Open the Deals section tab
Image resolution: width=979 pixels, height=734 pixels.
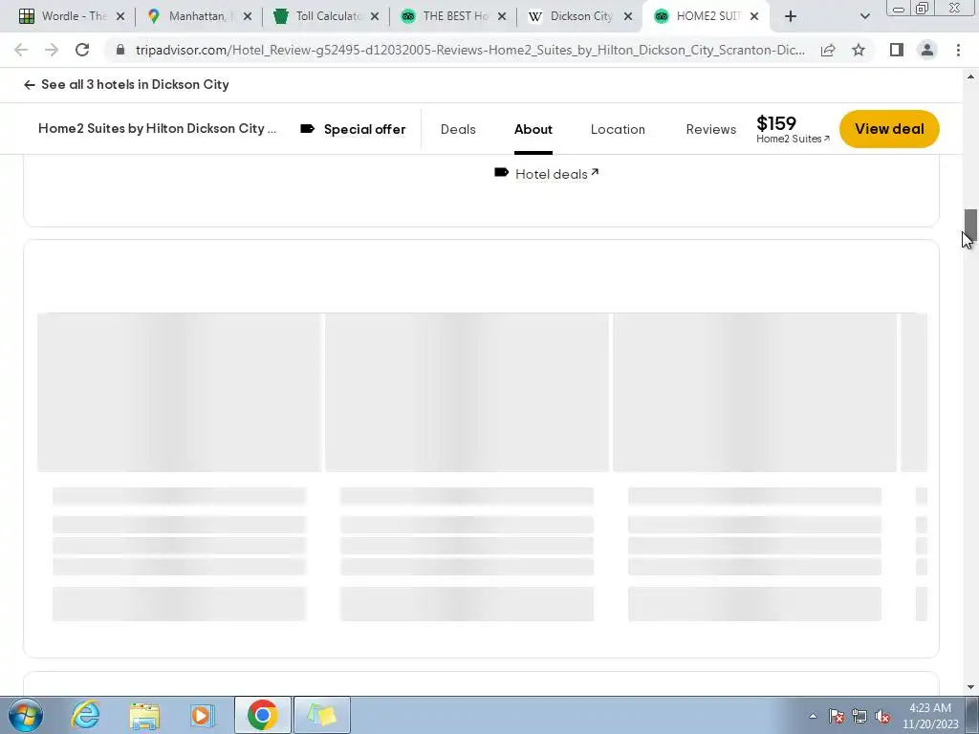[x=458, y=129]
